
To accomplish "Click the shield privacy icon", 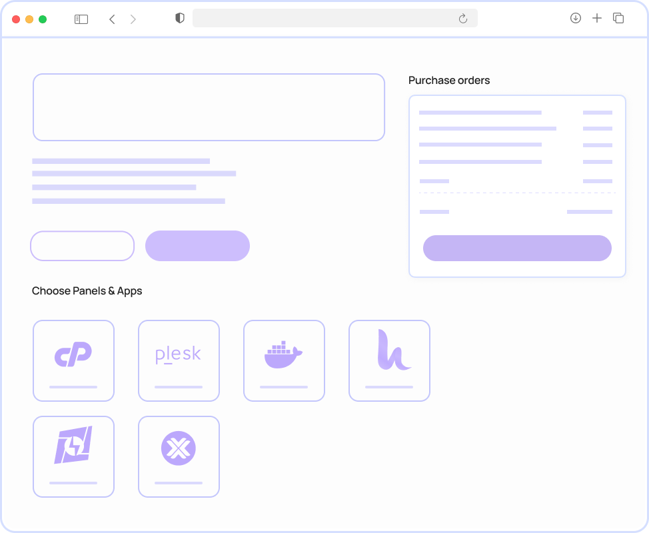I will point(179,18).
